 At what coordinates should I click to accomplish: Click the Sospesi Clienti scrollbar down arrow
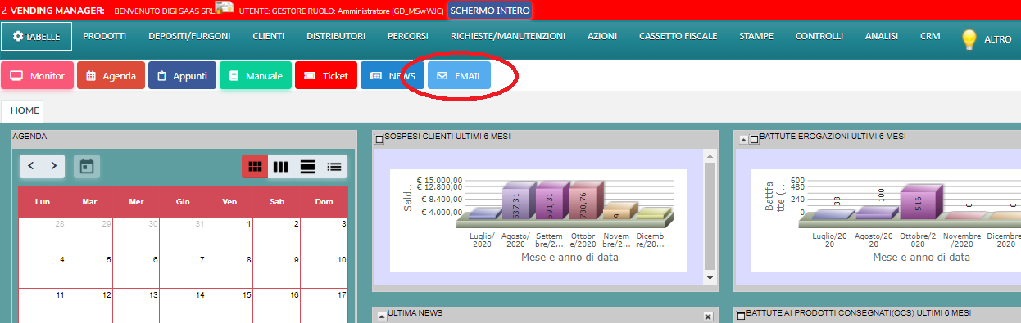click(x=710, y=279)
